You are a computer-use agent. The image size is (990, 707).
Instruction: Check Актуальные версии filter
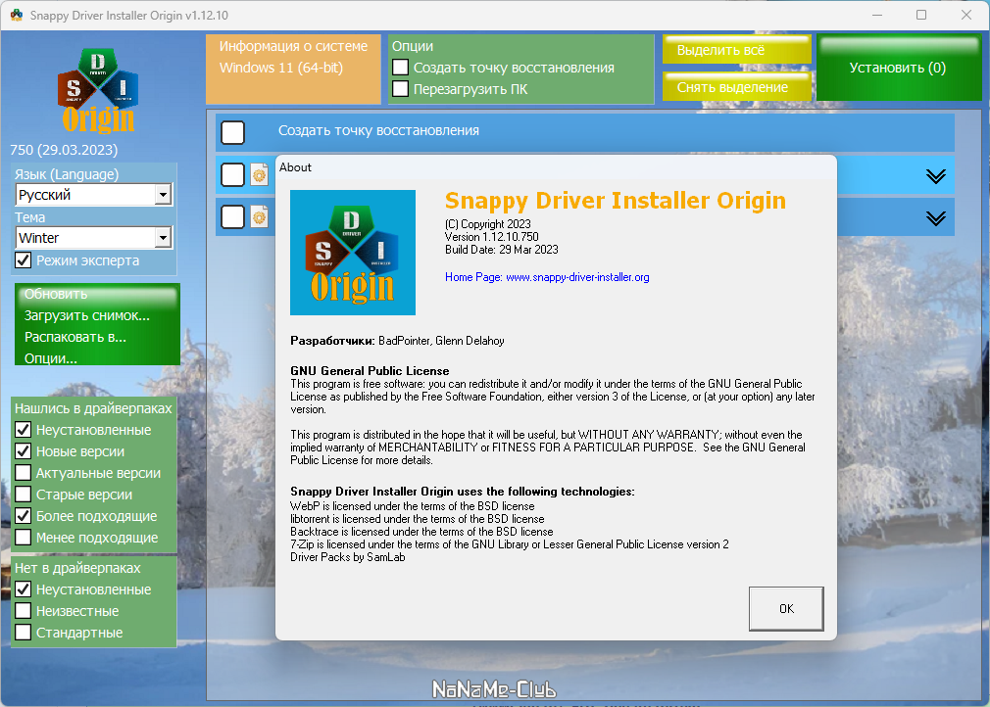23,472
